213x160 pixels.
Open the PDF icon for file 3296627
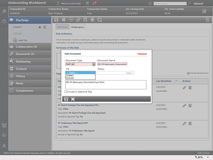45,27
